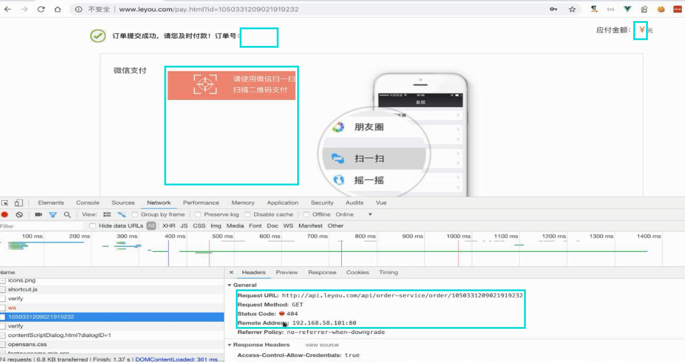Select the opensans.css request
The image size is (685, 362).
coord(112,344)
